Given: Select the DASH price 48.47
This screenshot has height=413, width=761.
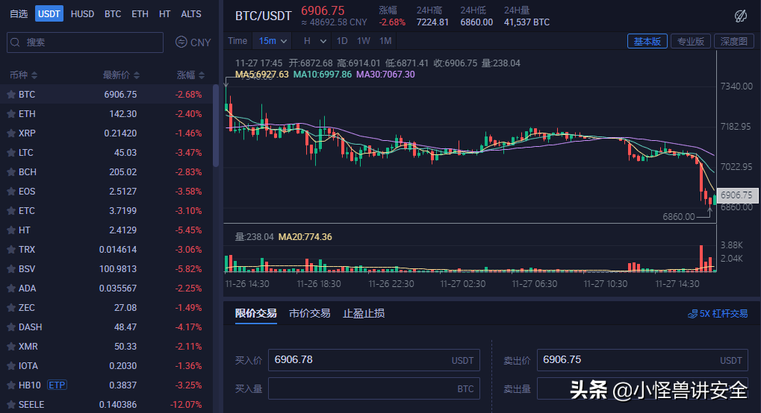Looking at the screenshot, I should coord(125,327).
